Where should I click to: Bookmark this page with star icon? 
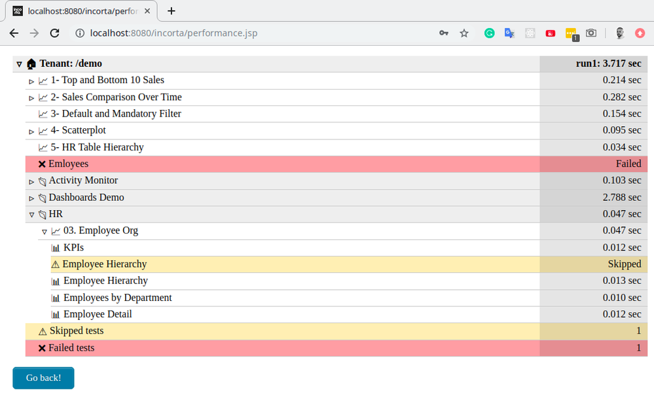[464, 33]
